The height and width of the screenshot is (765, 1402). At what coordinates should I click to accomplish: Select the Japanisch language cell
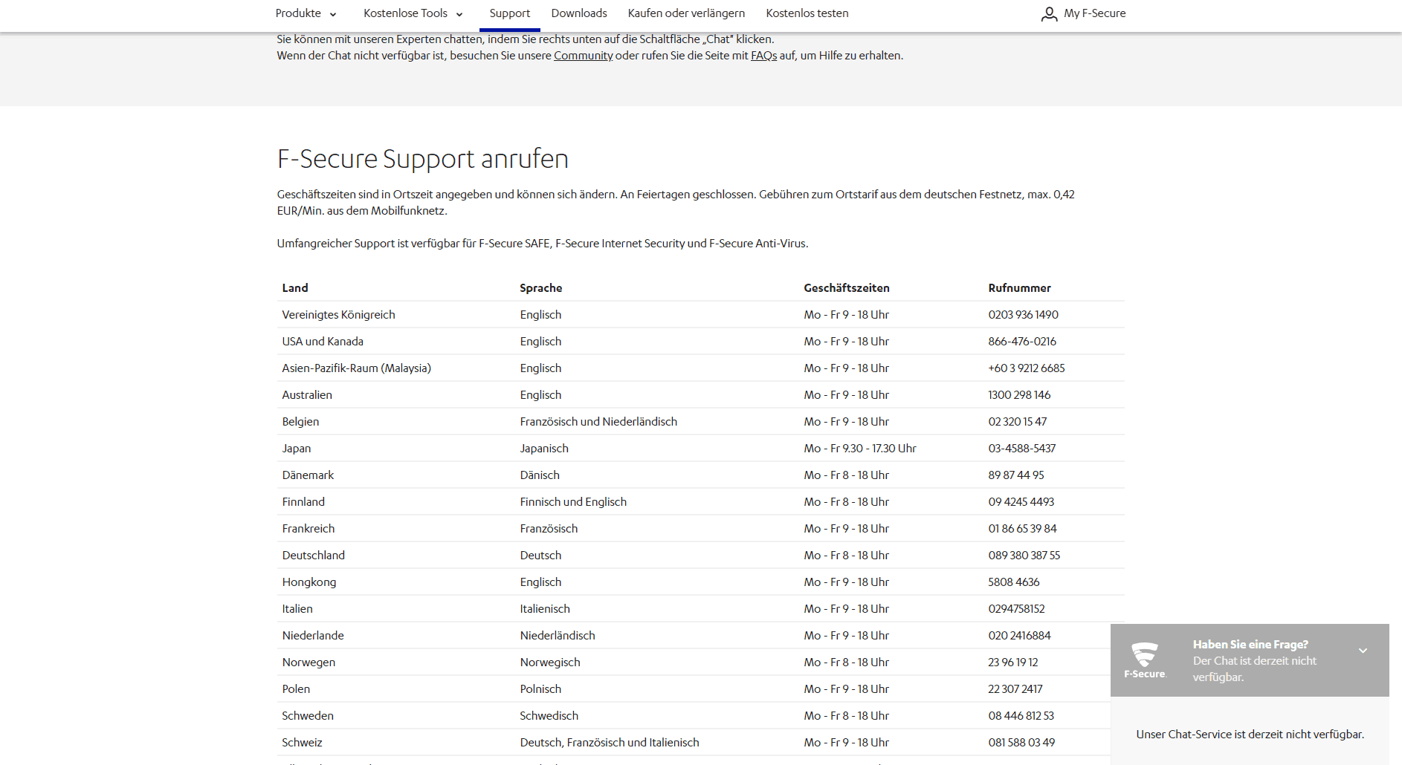tap(544, 449)
